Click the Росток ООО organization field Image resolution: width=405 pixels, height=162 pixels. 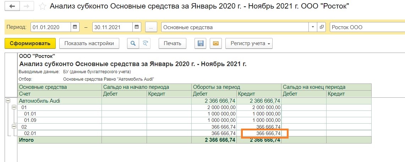(367, 27)
